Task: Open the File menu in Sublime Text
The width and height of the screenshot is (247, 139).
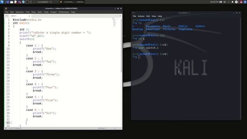Action: [x=7, y=12]
